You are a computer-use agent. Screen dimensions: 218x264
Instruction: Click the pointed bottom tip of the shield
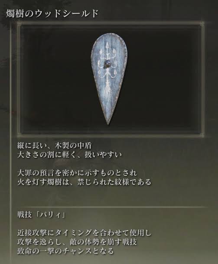pyautogui.click(x=108, y=122)
